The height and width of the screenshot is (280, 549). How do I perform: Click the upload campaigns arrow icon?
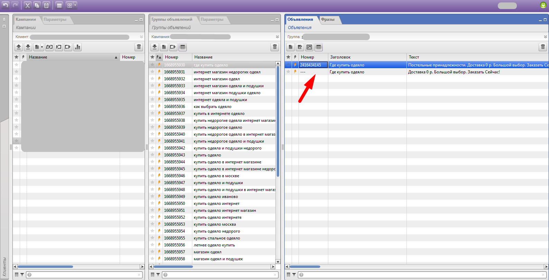[x=19, y=47]
